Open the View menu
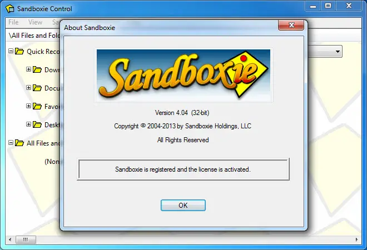The image size is (367, 250). [35, 22]
